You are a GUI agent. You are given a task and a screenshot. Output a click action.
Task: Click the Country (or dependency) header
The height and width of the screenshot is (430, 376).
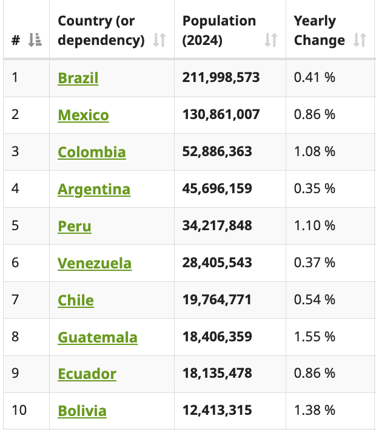pos(101,30)
